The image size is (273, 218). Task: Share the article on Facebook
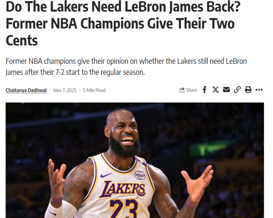204,90
